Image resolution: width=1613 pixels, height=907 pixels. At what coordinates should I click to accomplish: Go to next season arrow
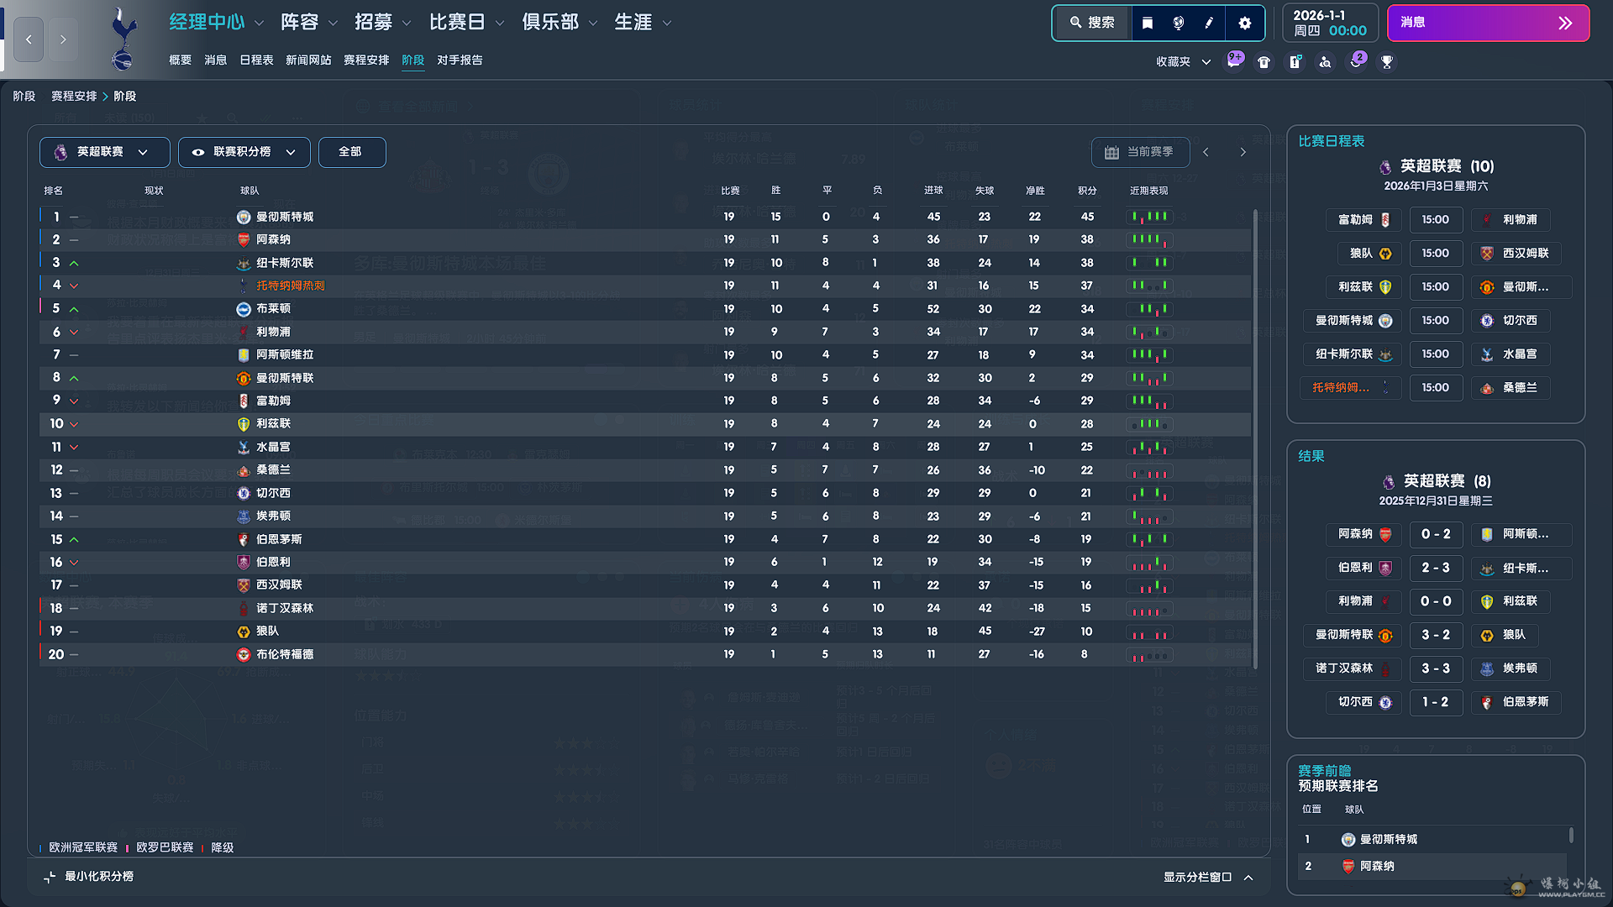pyautogui.click(x=1243, y=153)
